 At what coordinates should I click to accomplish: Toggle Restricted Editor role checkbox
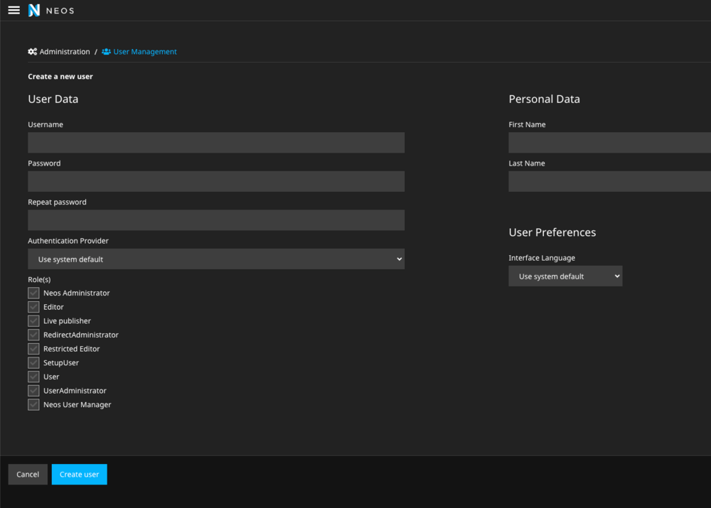[x=33, y=349]
